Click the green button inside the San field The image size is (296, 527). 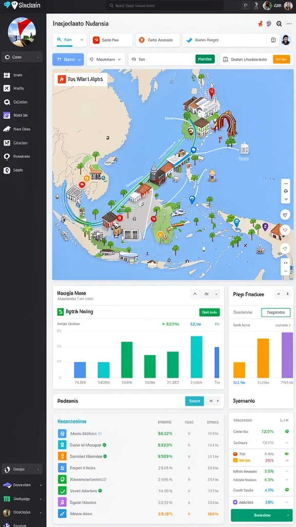(205, 59)
